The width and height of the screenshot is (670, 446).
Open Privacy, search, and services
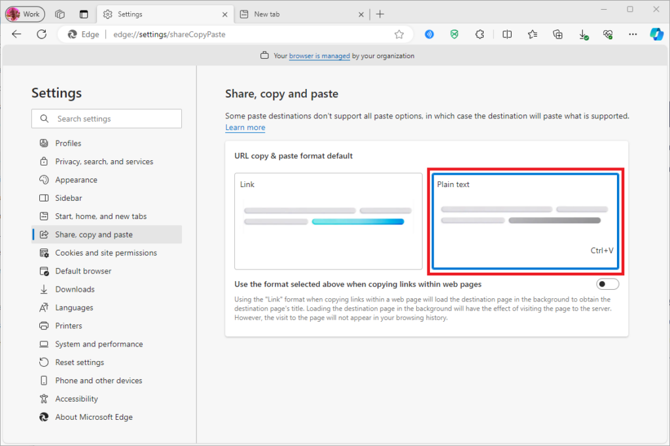(x=107, y=162)
